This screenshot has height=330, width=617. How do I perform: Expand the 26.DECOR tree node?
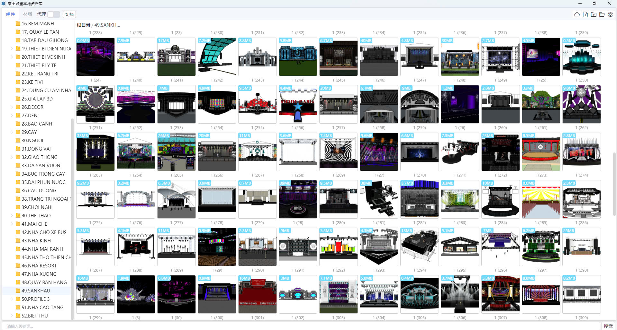click(12, 107)
